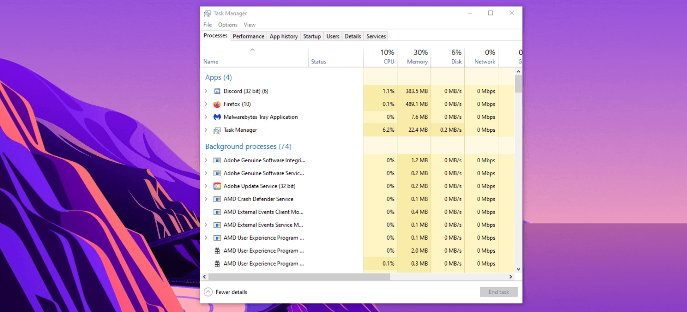Click the AMD External Events Client icon

217,212
